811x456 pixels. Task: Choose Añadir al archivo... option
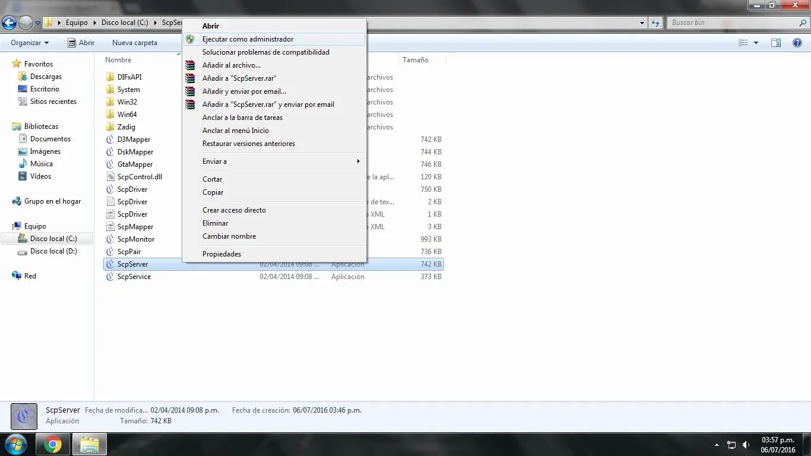point(274,65)
